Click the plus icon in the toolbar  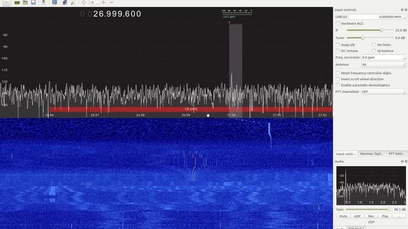(103, 3)
